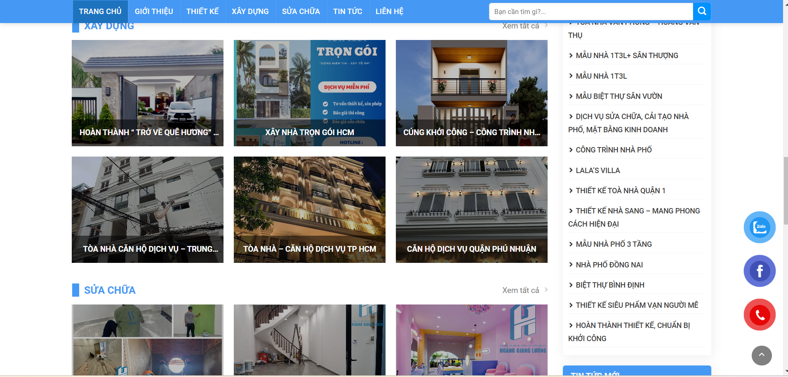Click the page vertical scrollbar thumb
The height and width of the screenshot is (377, 788).
point(785,190)
